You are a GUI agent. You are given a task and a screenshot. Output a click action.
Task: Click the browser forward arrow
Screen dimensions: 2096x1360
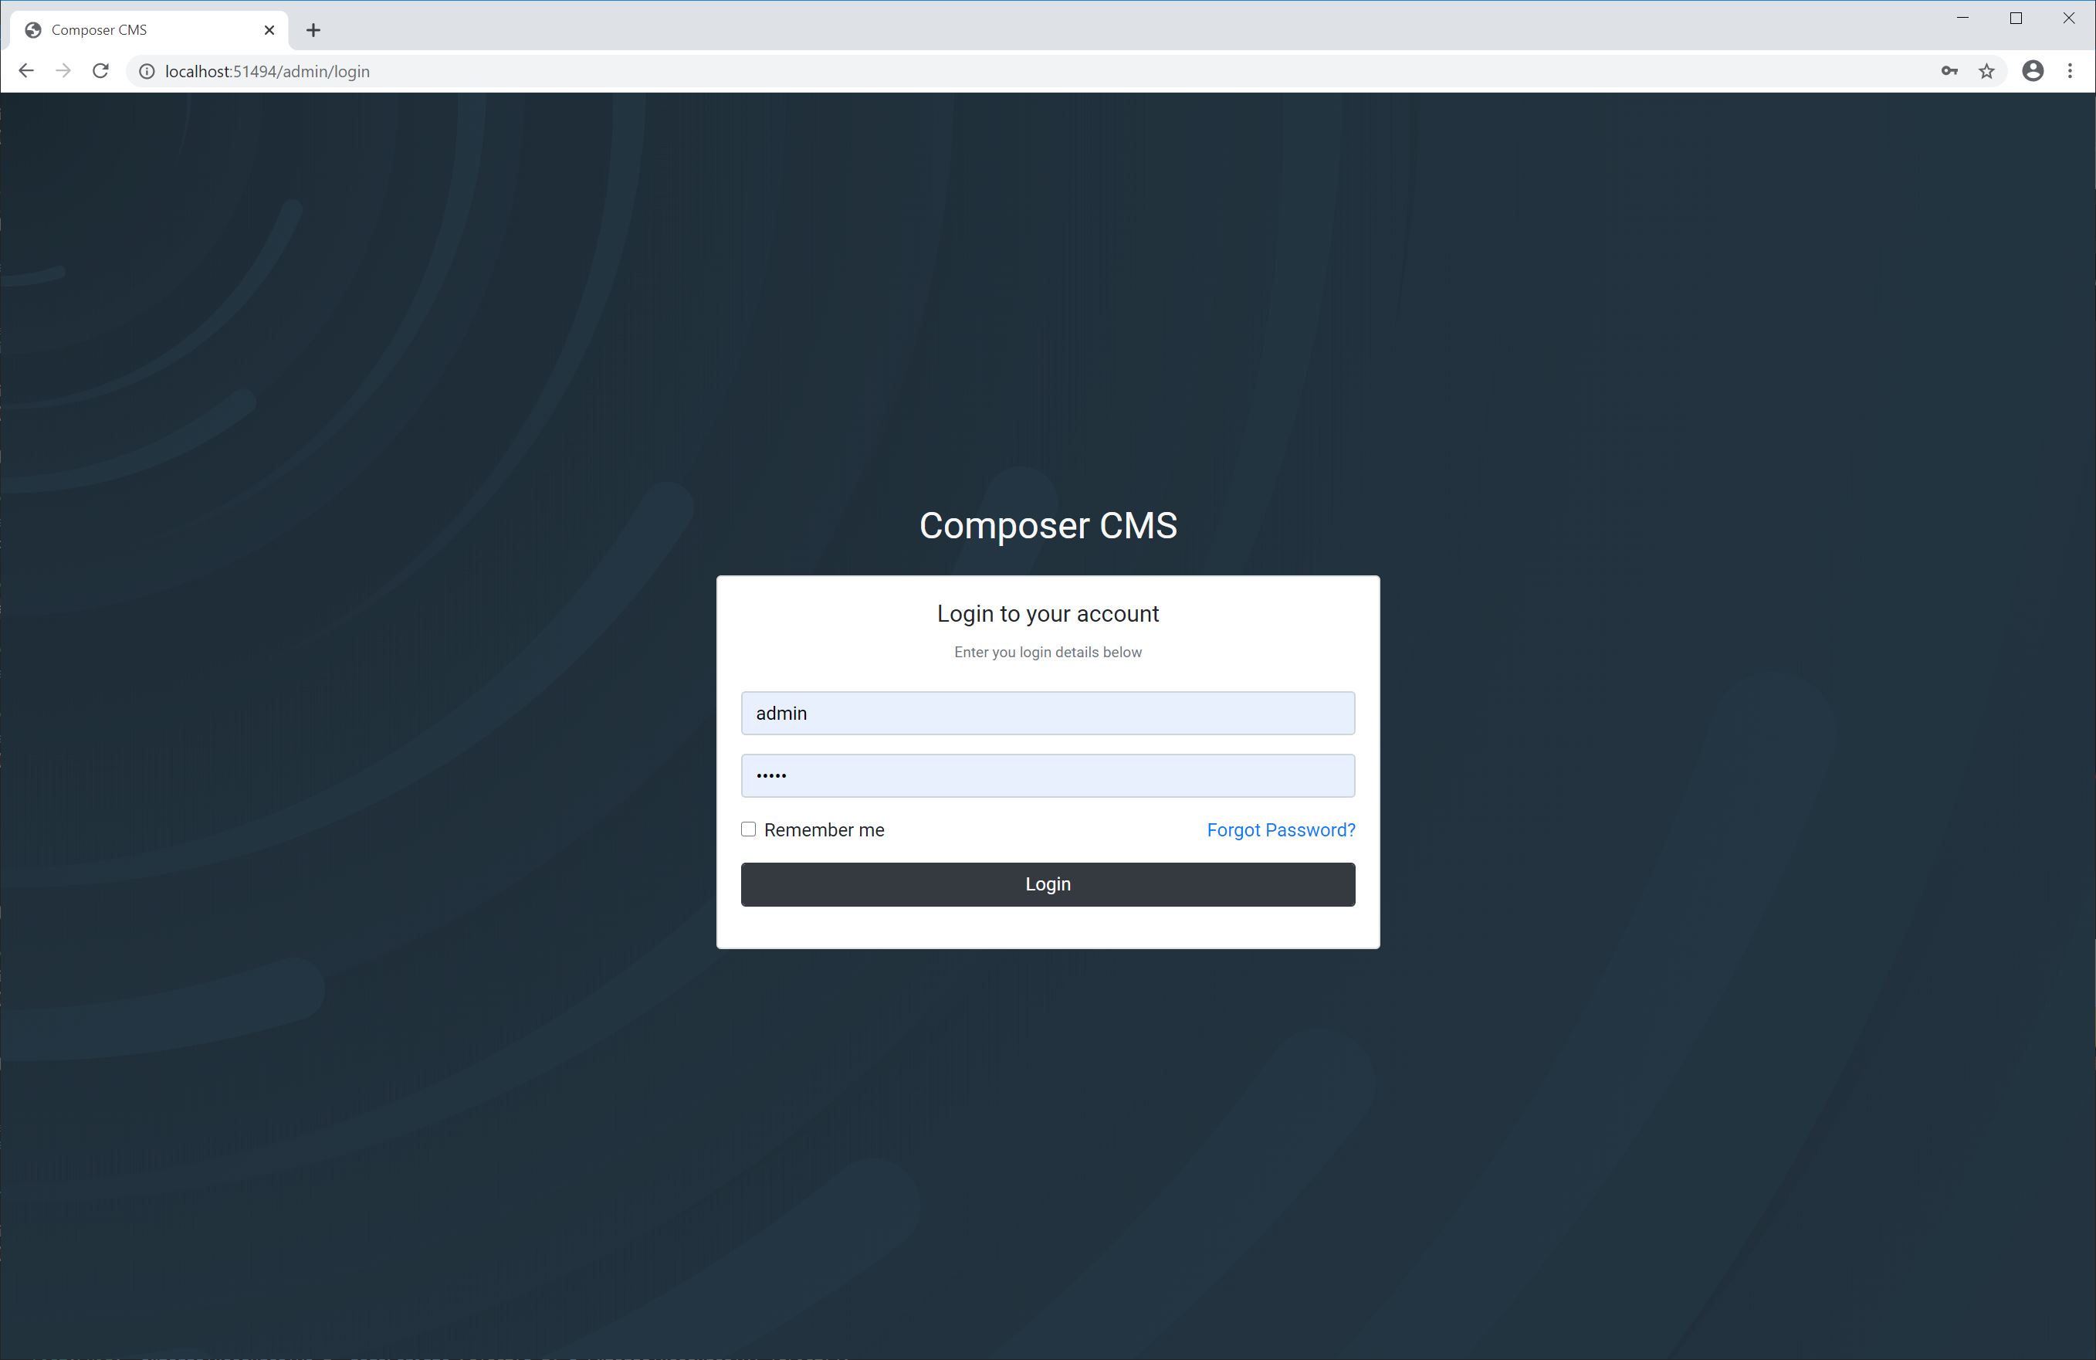(63, 71)
